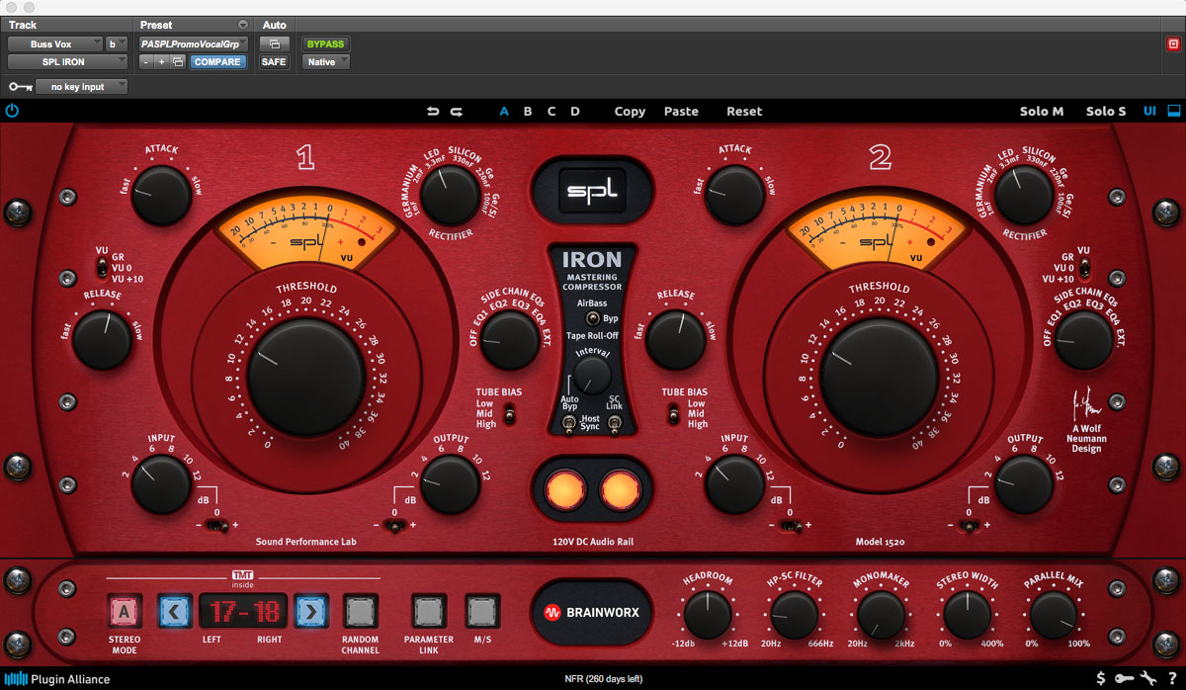Click the blue panel layout icon
Image resolution: width=1186 pixels, height=690 pixels.
[1174, 111]
